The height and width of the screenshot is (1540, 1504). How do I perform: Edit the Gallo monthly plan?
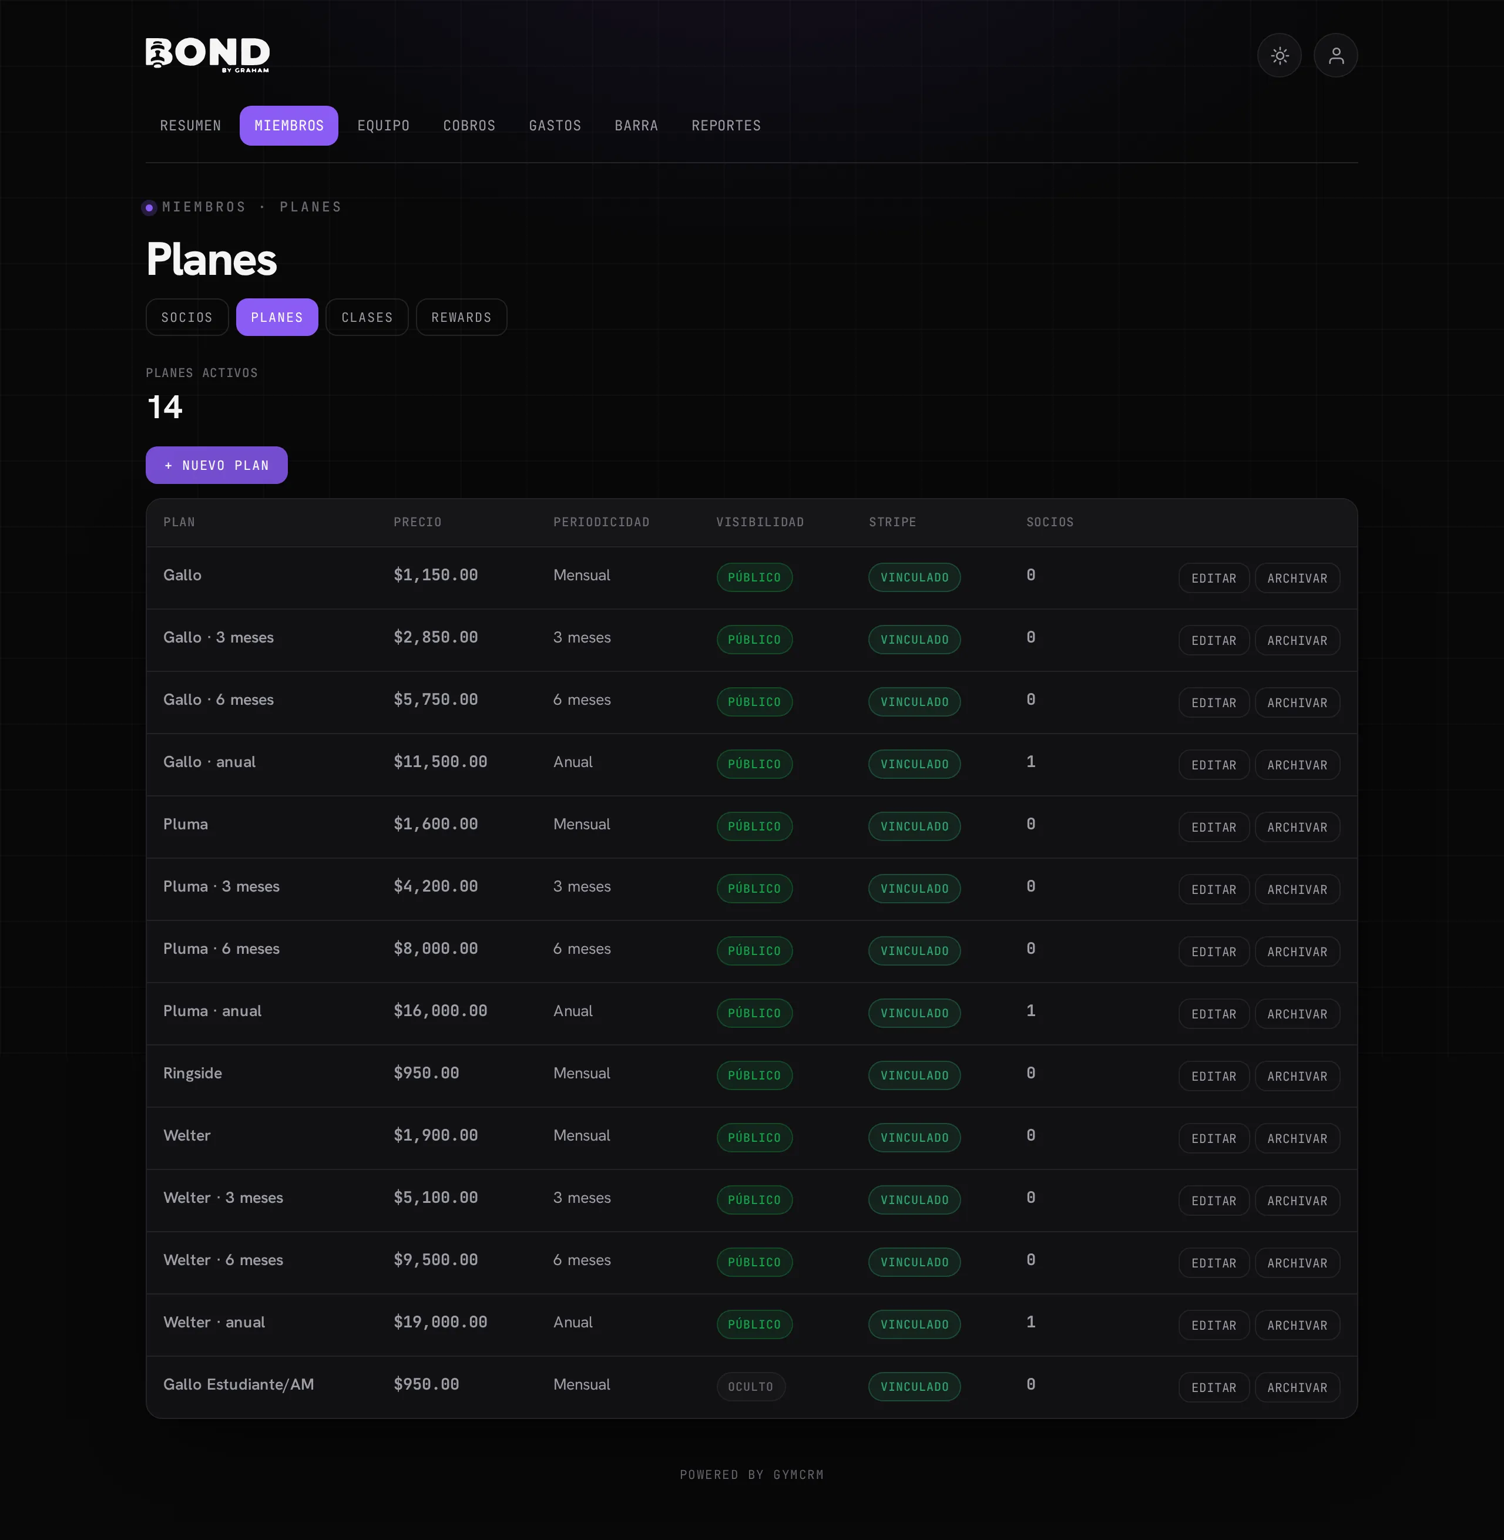(x=1213, y=578)
